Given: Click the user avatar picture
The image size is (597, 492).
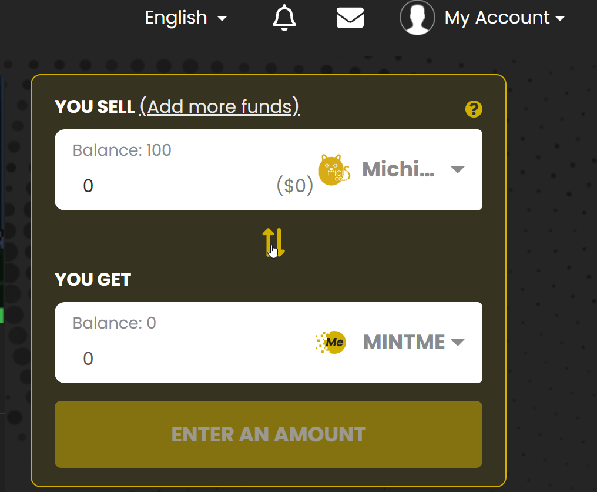Looking at the screenshot, I should [x=417, y=18].
